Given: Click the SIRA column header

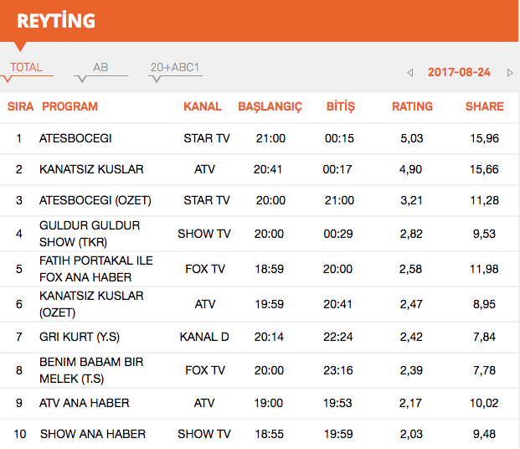Looking at the screenshot, I should click(20, 106).
